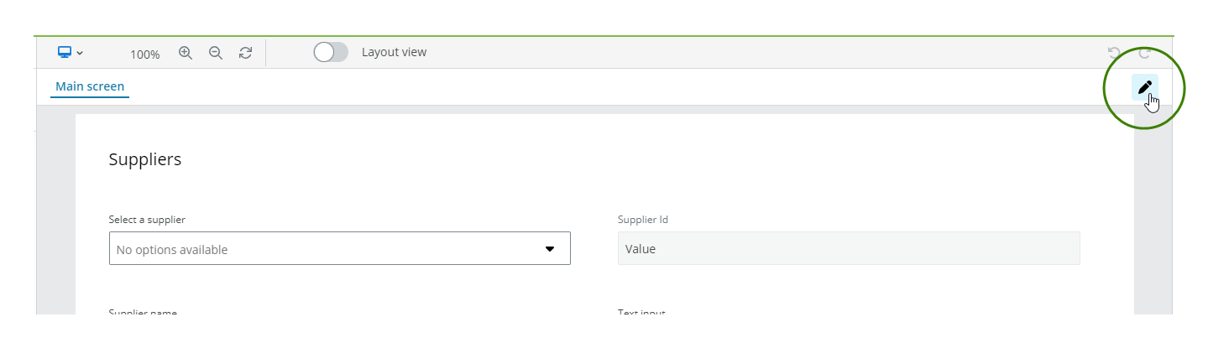Click the Layout view label
Image resolution: width=1208 pixels, height=348 pixels.
point(394,52)
